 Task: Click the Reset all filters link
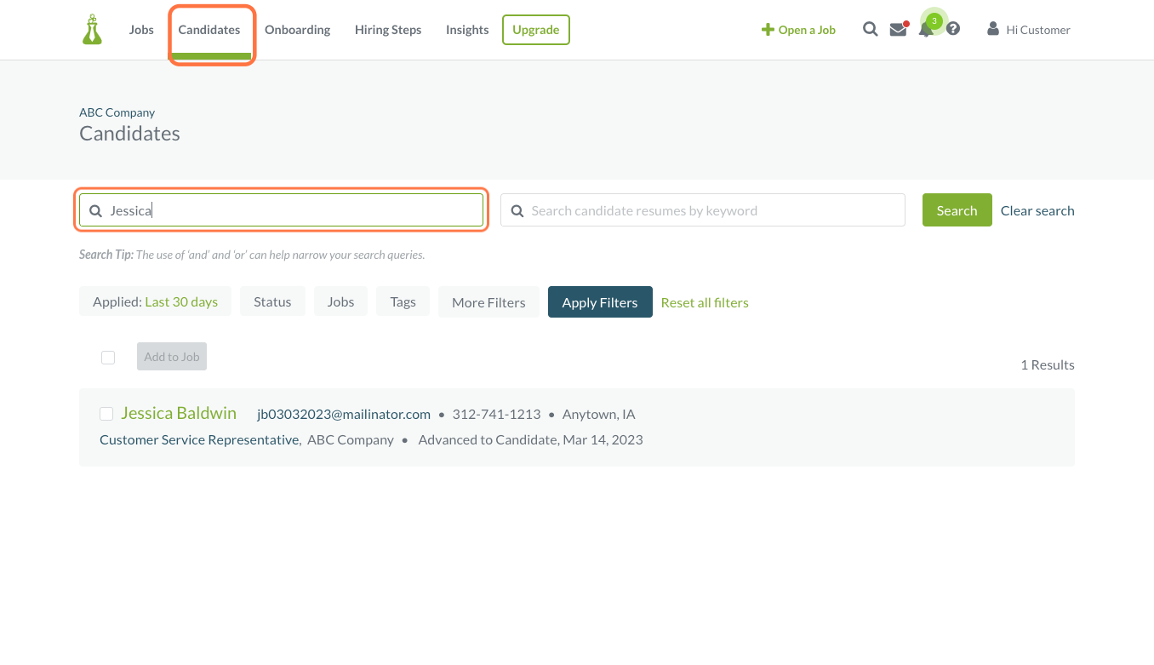(x=705, y=302)
